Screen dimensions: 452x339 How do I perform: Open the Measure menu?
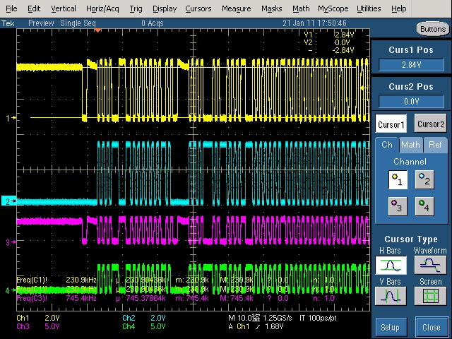pos(237,8)
